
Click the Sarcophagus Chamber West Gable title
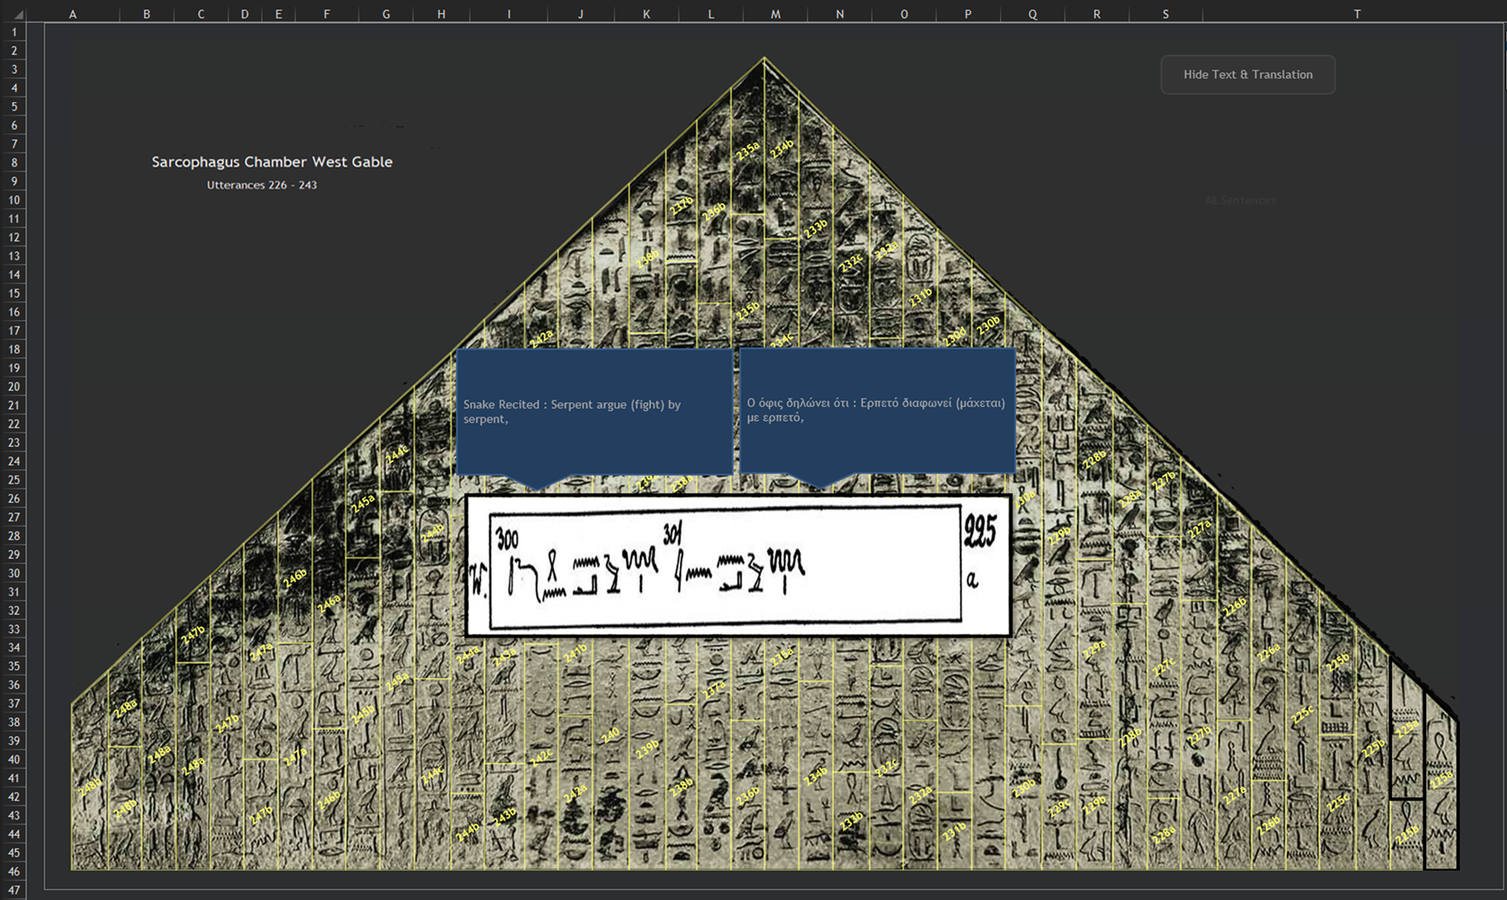click(272, 162)
